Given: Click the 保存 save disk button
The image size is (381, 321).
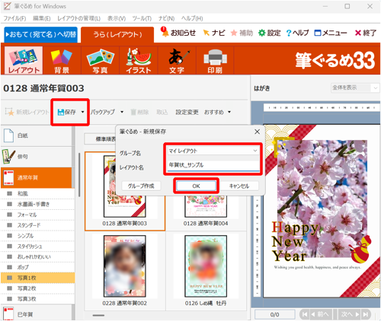Looking at the screenshot, I should click(x=66, y=112).
